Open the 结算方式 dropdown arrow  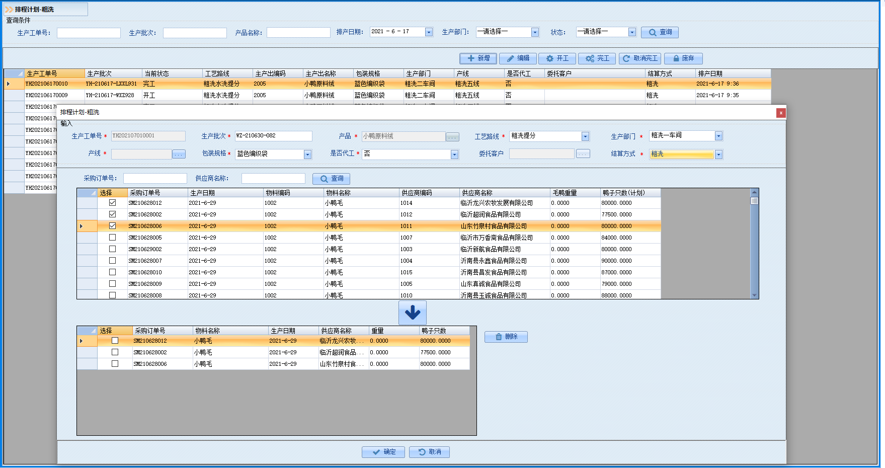(718, 154)
